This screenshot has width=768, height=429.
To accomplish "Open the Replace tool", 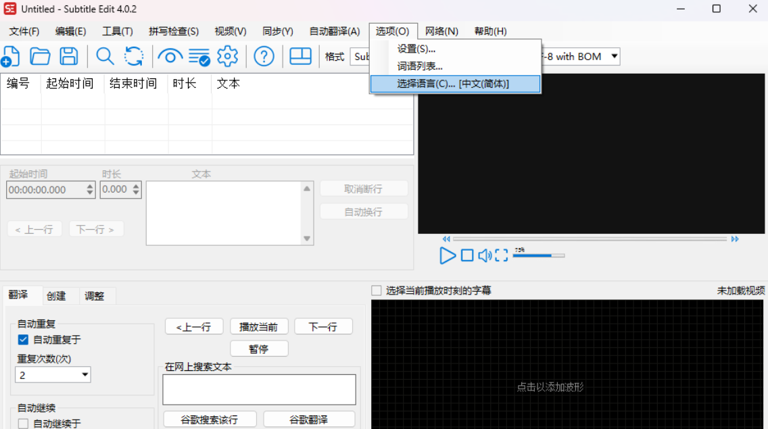I will click(135, 57).
